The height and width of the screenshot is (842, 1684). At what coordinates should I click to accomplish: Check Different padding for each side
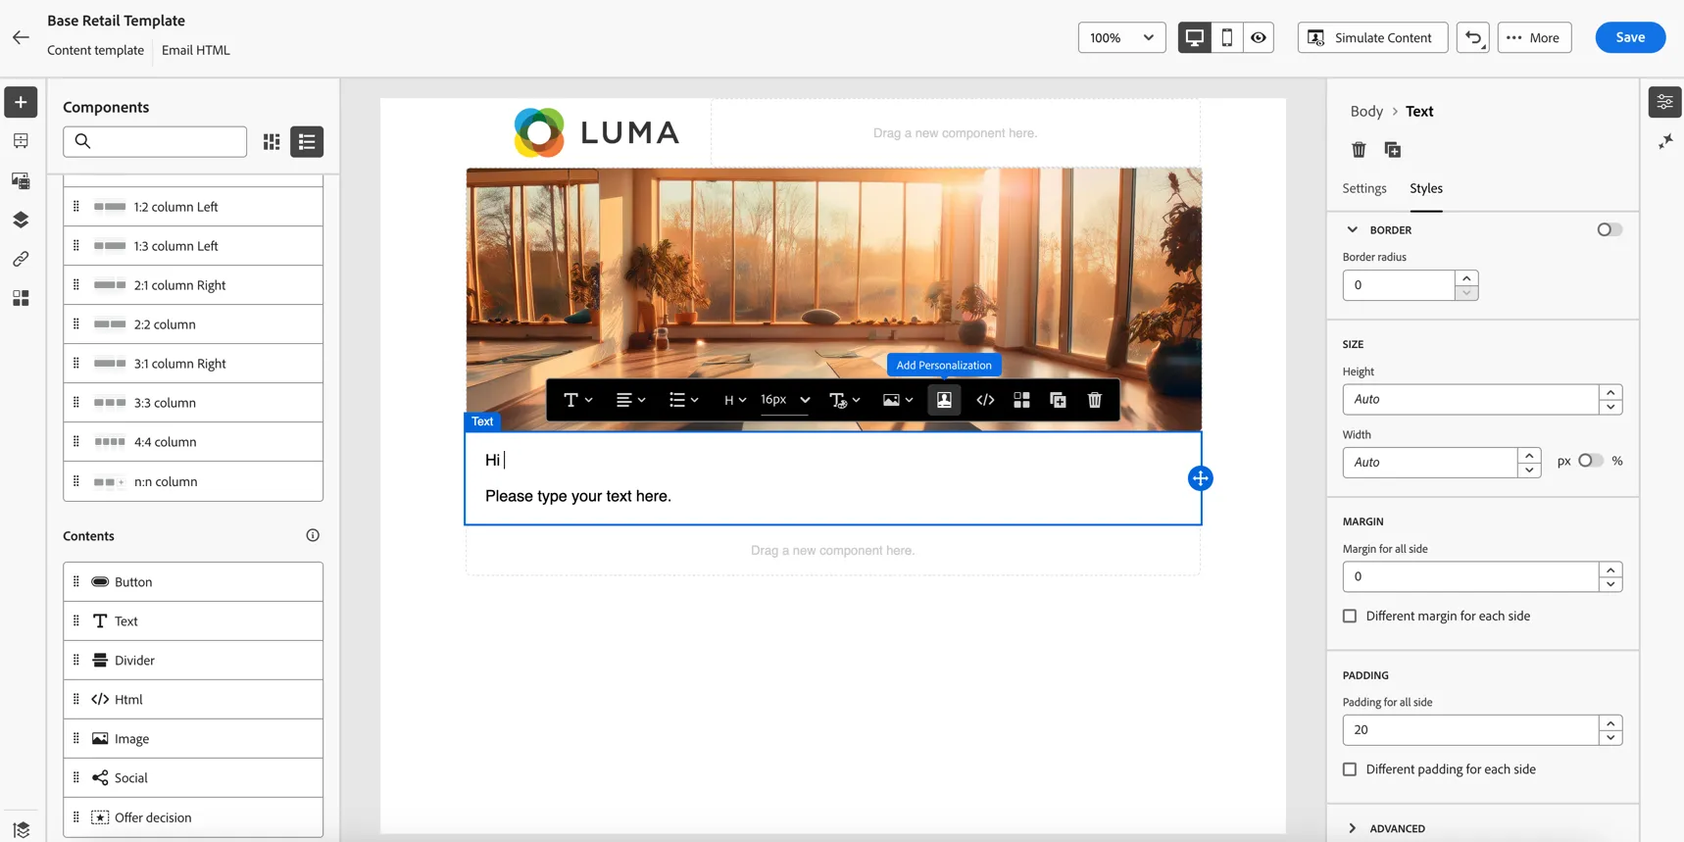pyautogui.click(x=1350, y=769)
